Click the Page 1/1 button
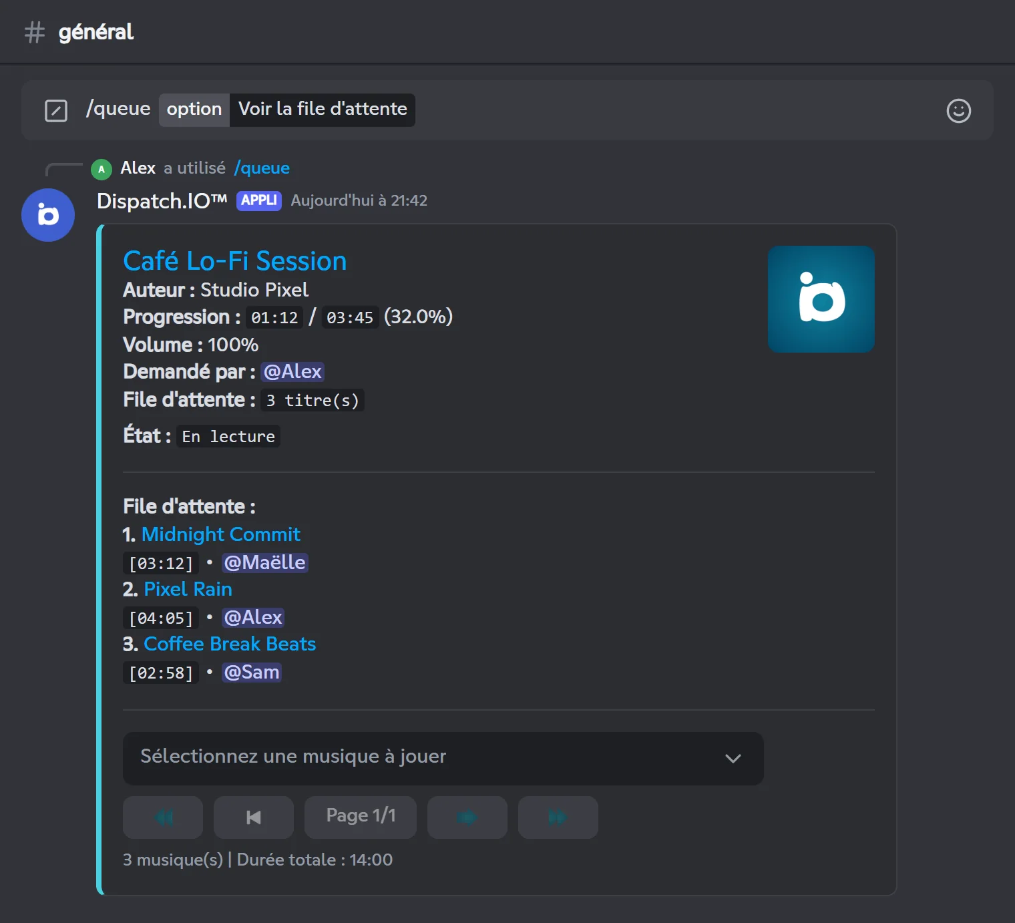Screen dimensions: 1015x923 (361, 817)
